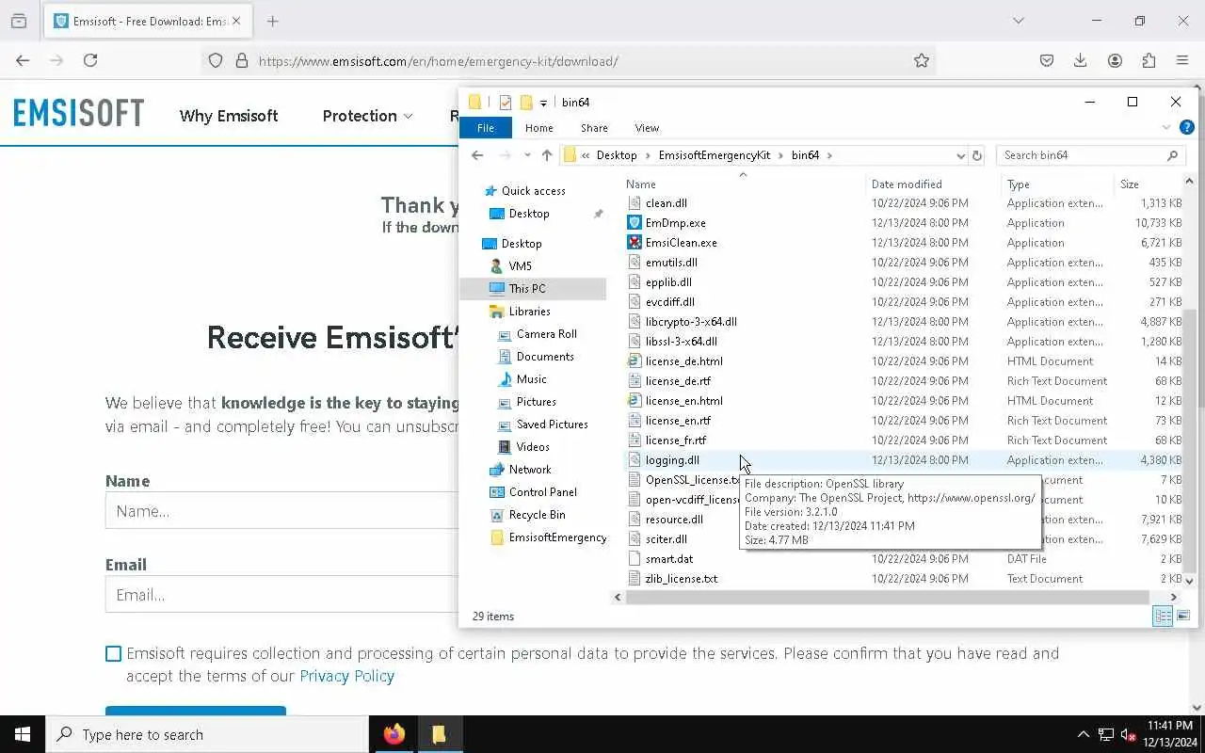
Task: Click the Search bin64 box
Action: pyautogui.click(x=1090, y=155)
